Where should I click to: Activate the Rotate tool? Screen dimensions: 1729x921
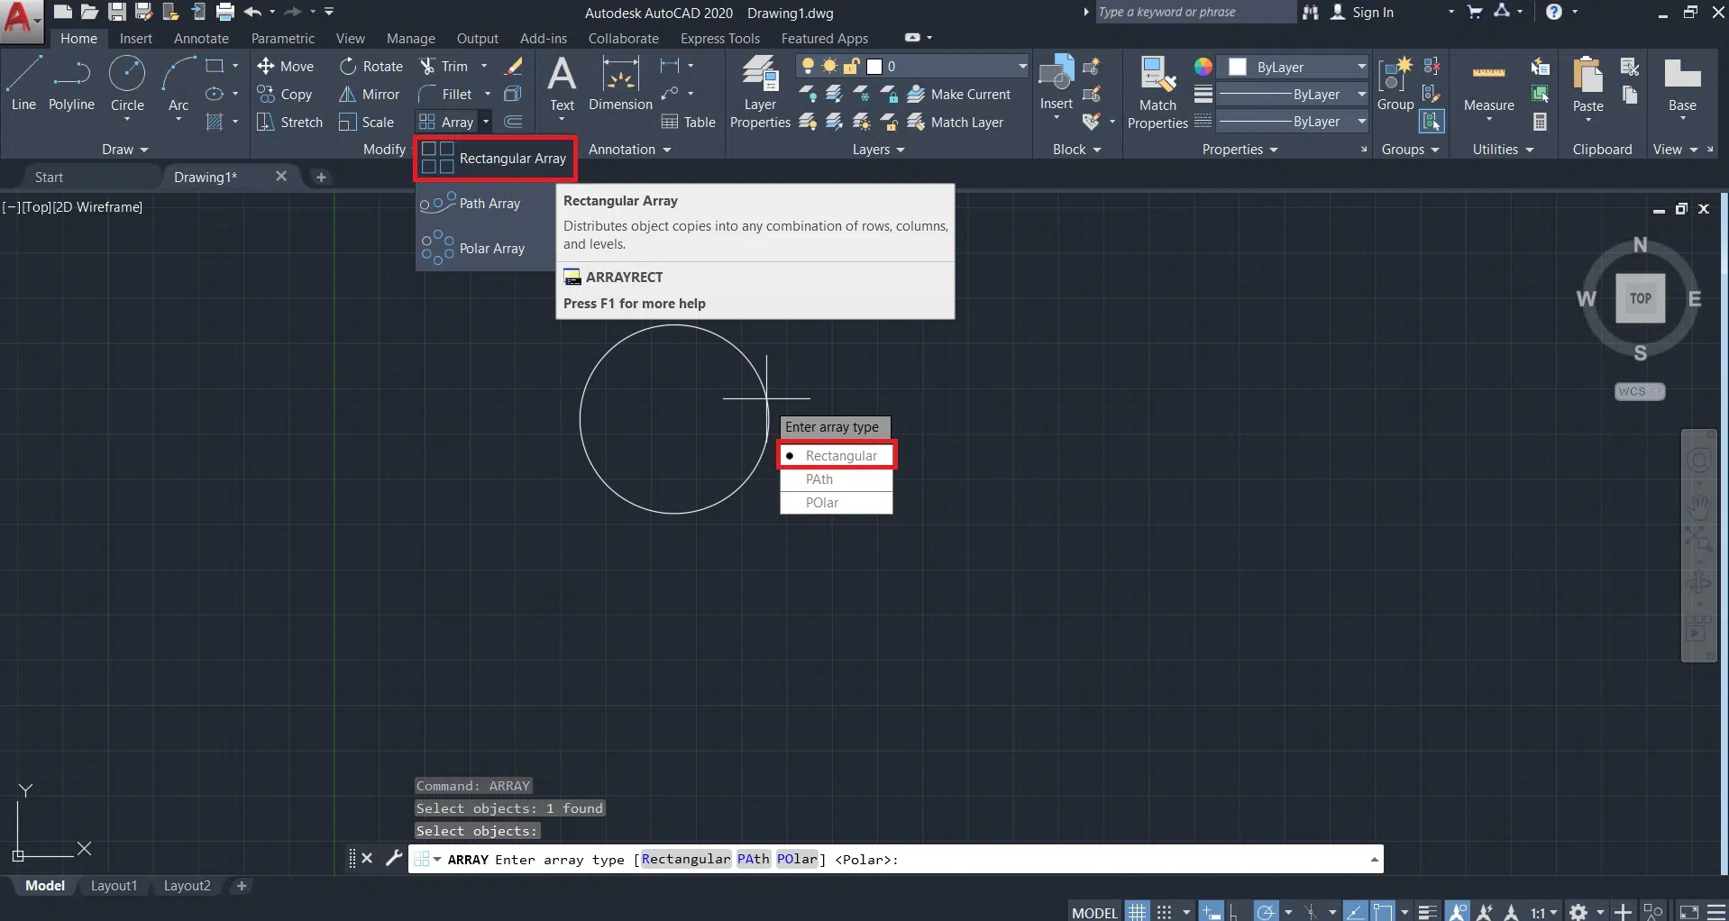click(348, 67)
